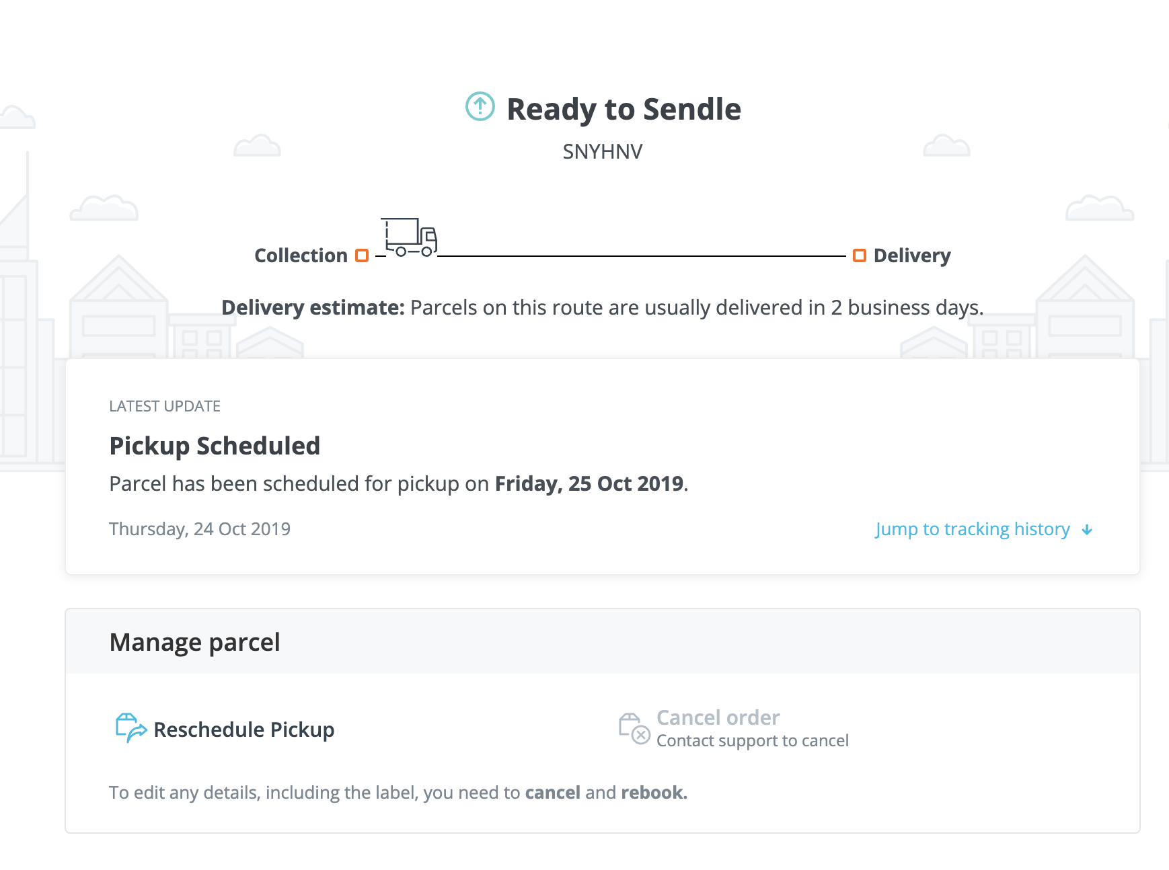This screenshot has width=1169, height=870.
Task: Click the Pickup Scheduled status title
Action: 215,446
